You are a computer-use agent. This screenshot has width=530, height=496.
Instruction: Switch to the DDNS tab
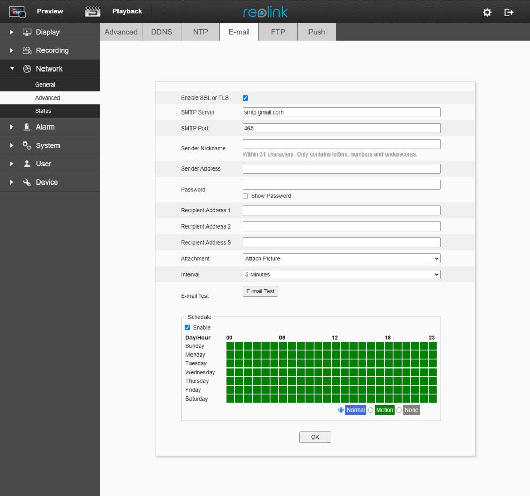161,32
